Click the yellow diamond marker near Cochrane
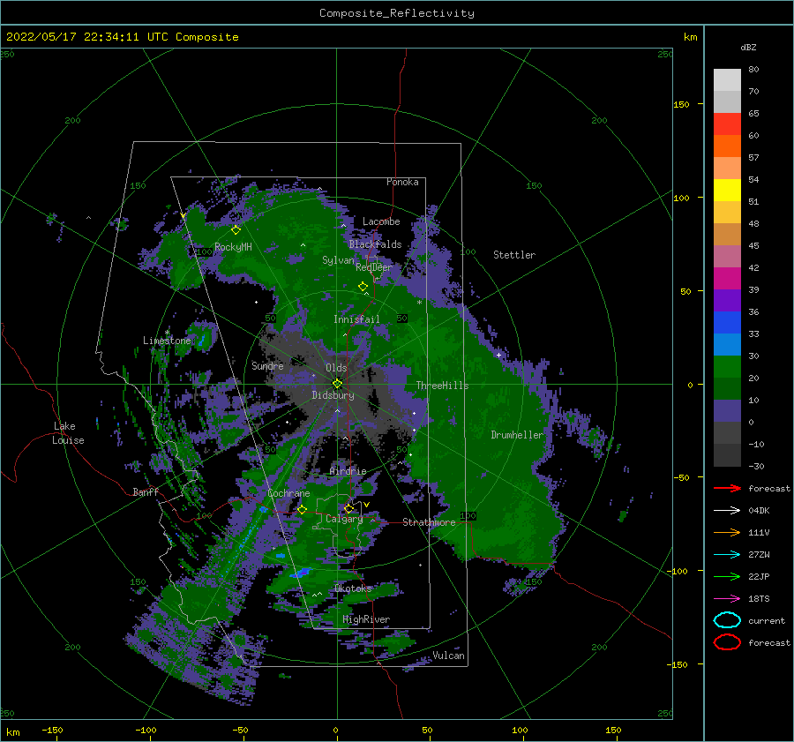The height and width of the screenshot is (742, 794). pyautogui.click(x=302, y=509)
